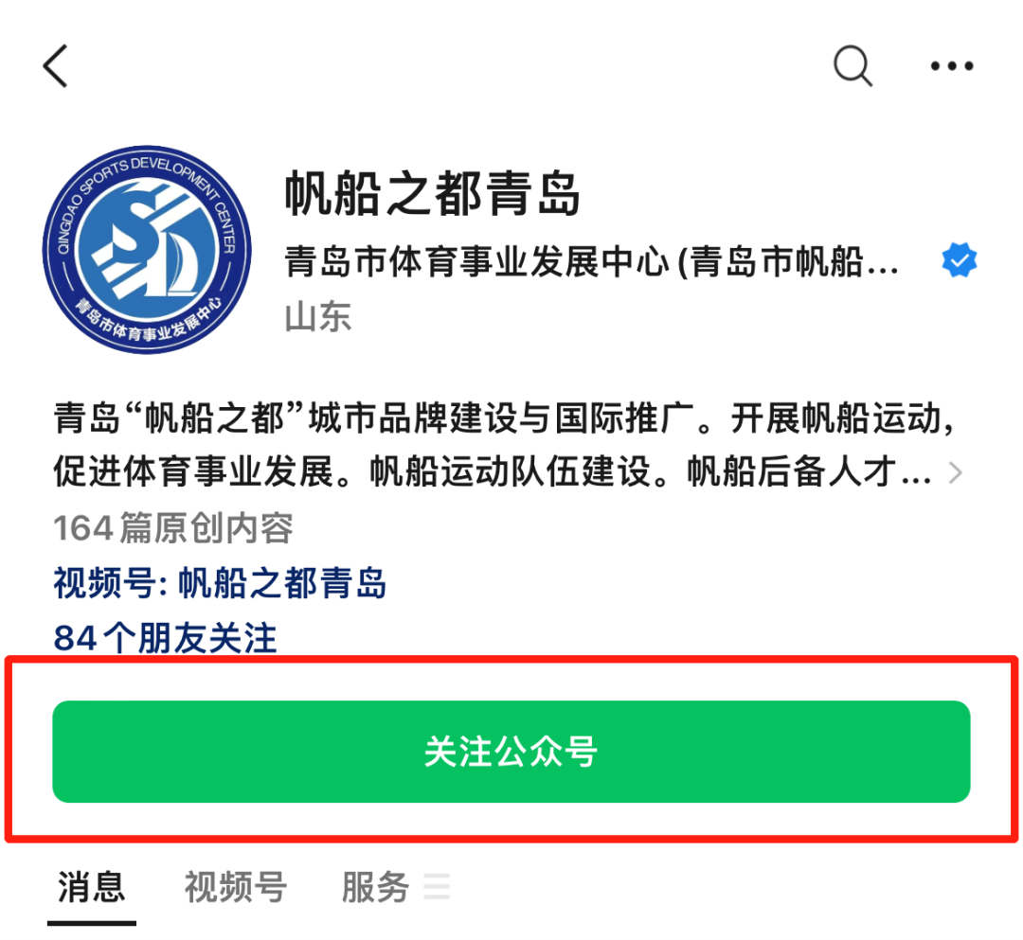
Task: Open the 视频号: 帆船之都青岛 link
Action: [x=220, y=583]
